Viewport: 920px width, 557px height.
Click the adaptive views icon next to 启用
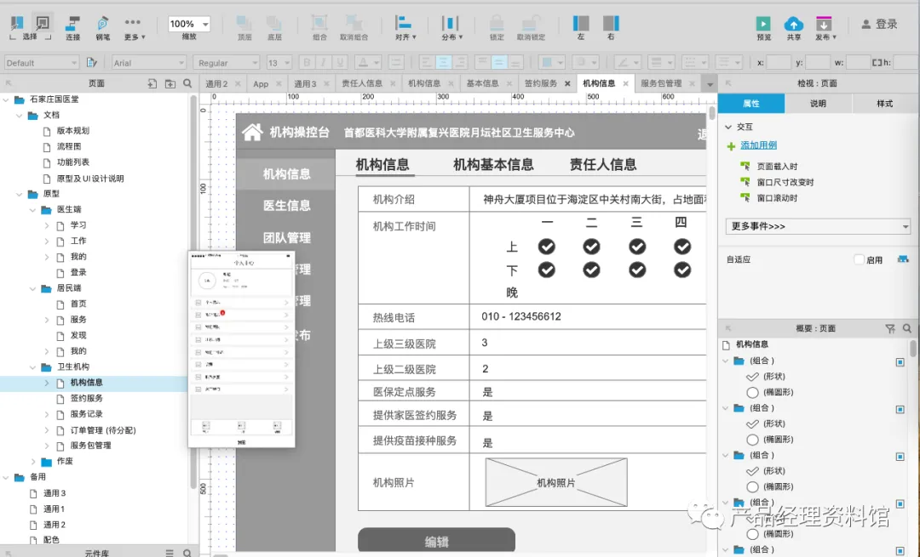(x=902, y=259)
